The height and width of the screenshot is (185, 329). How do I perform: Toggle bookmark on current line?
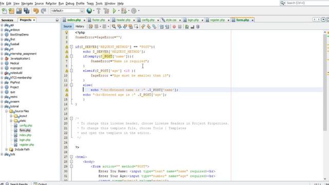pyautogui.click(x=154, y=27)
